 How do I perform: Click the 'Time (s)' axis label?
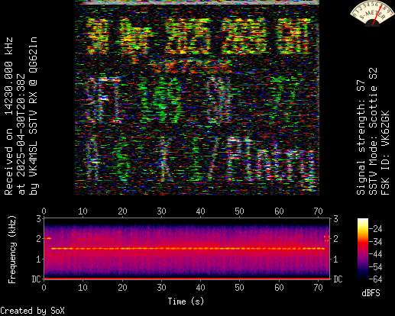coord(186,301)
